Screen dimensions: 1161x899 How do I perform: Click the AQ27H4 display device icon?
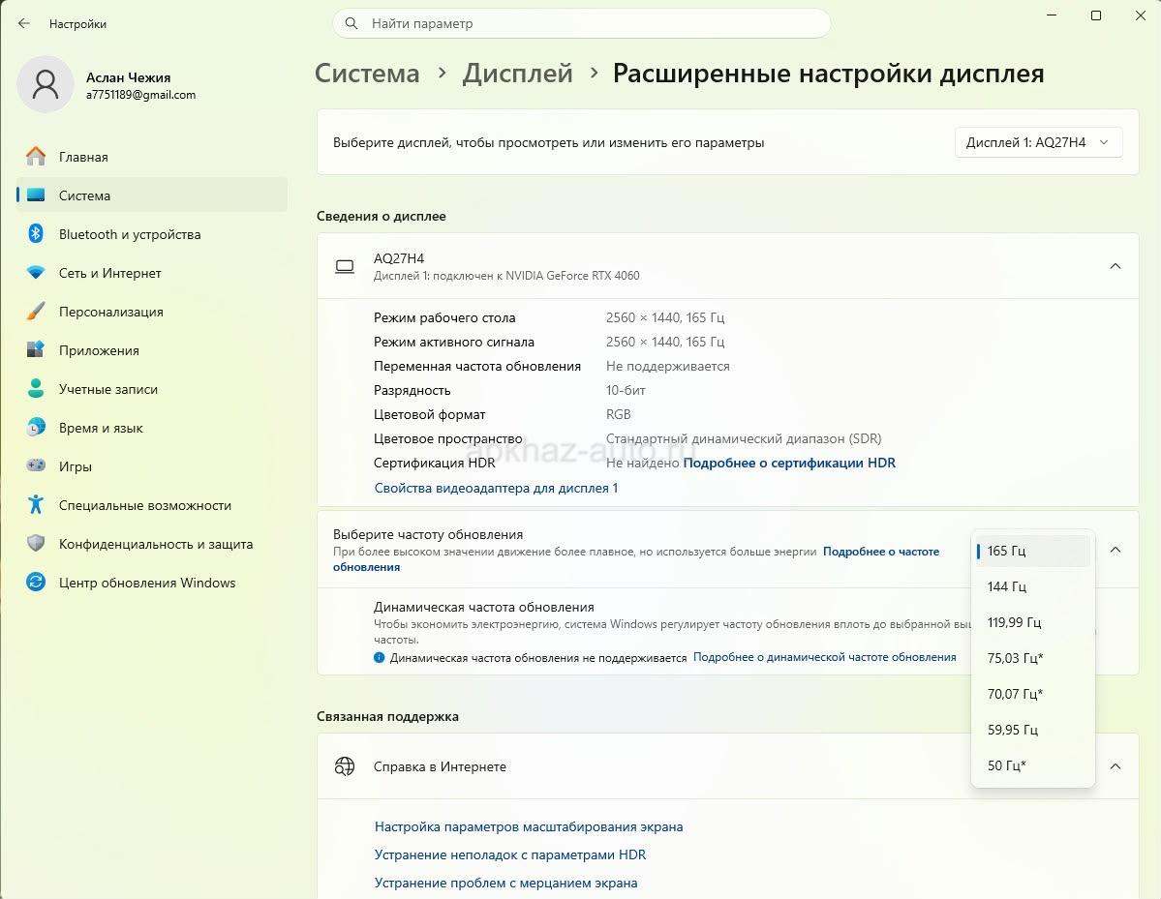(x=345, y=266)
